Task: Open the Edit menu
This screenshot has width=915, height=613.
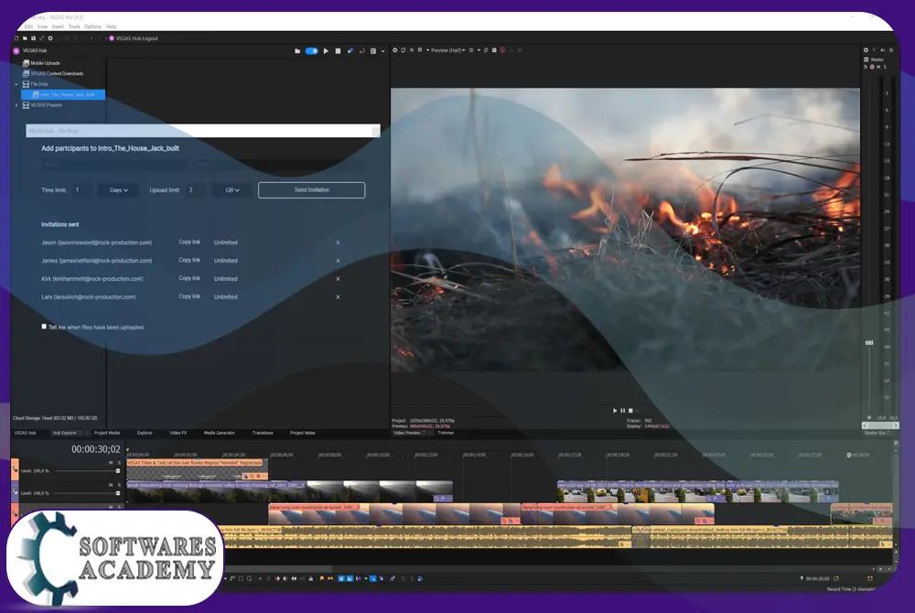Action: (x=29, y=27)
